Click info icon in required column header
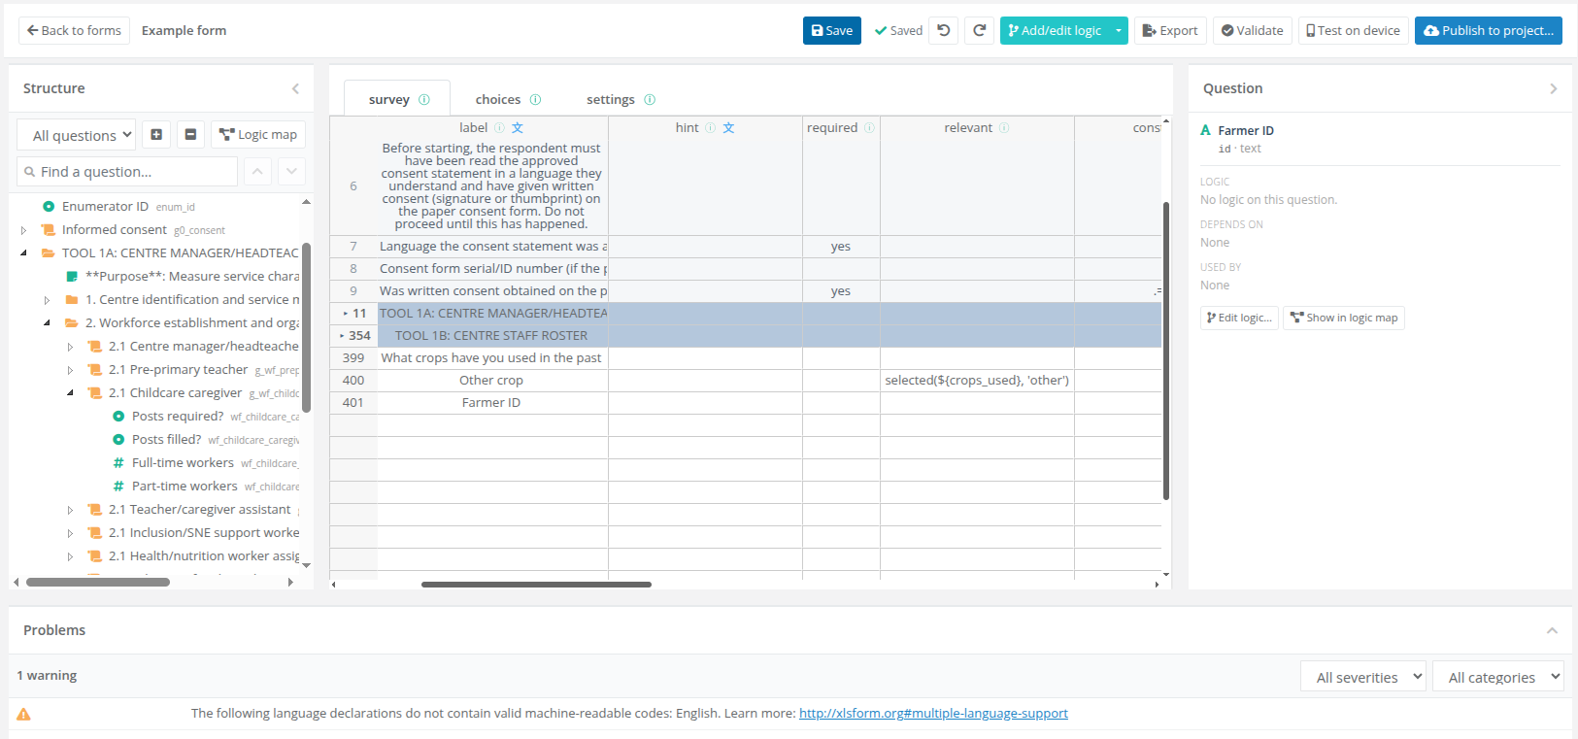 [869, 127]
